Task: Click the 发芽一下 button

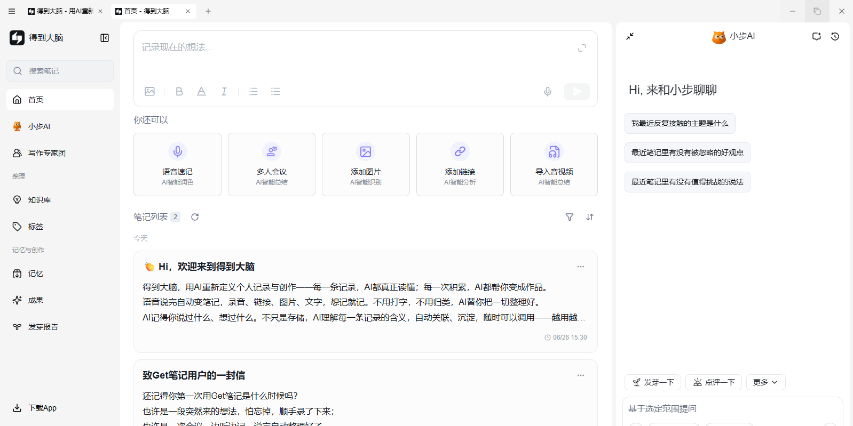Action: [x=653, y=382]
